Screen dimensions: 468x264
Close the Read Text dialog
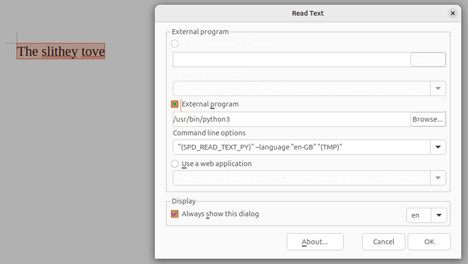[452, 13]
